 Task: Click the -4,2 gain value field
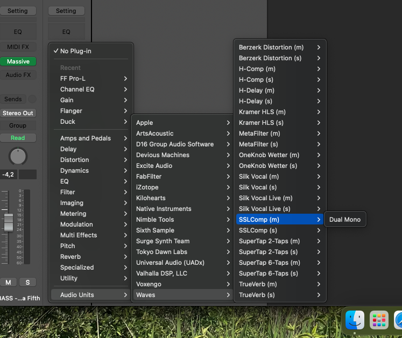pos(8,174)
